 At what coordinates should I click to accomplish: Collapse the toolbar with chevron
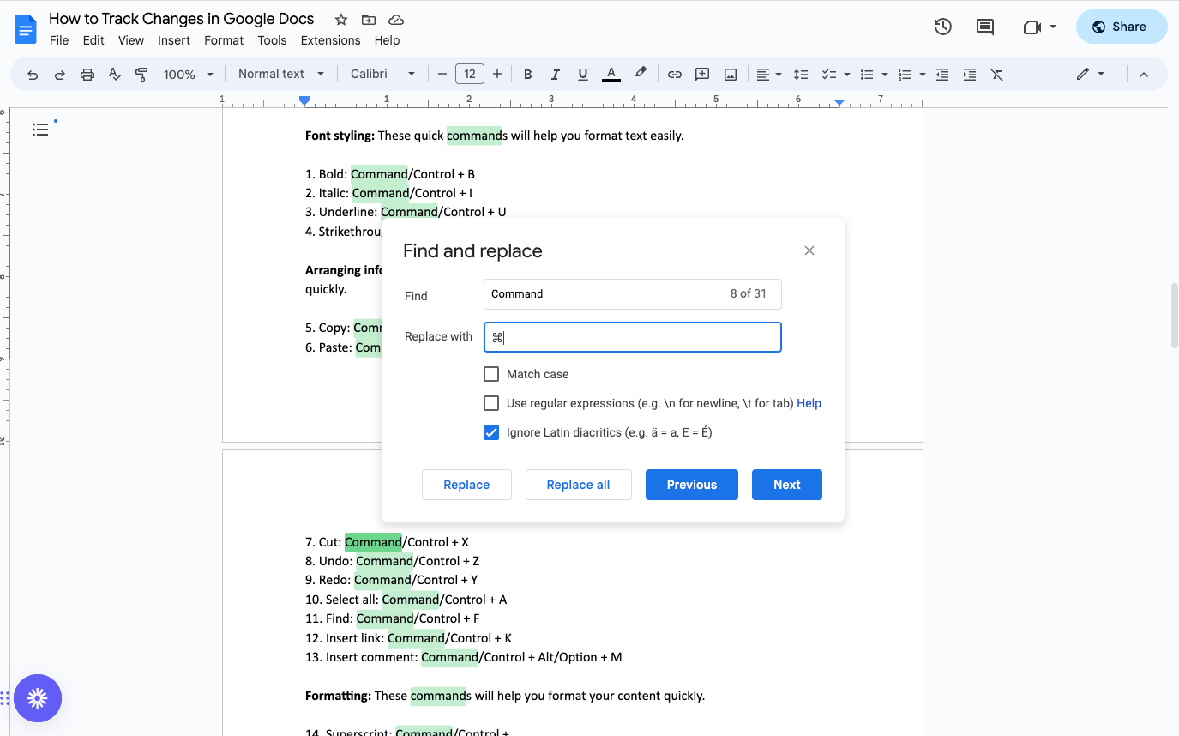[x=1143, y=75]
